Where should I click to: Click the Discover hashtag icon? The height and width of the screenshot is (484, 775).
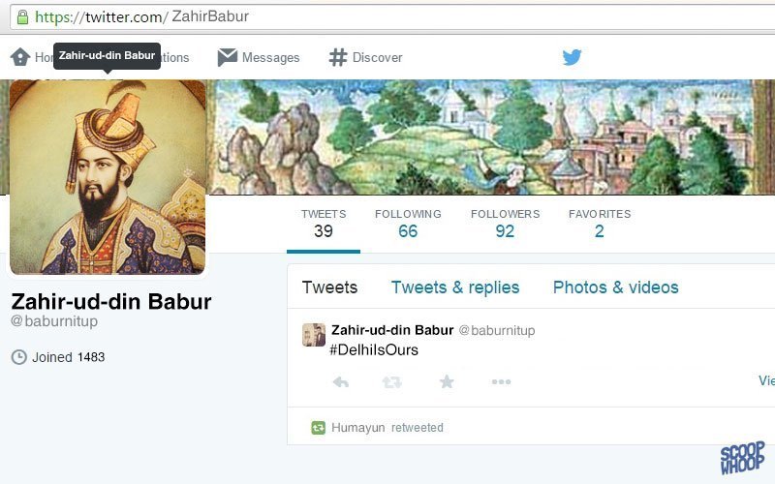pyautogui.click(x=338, y=57)
